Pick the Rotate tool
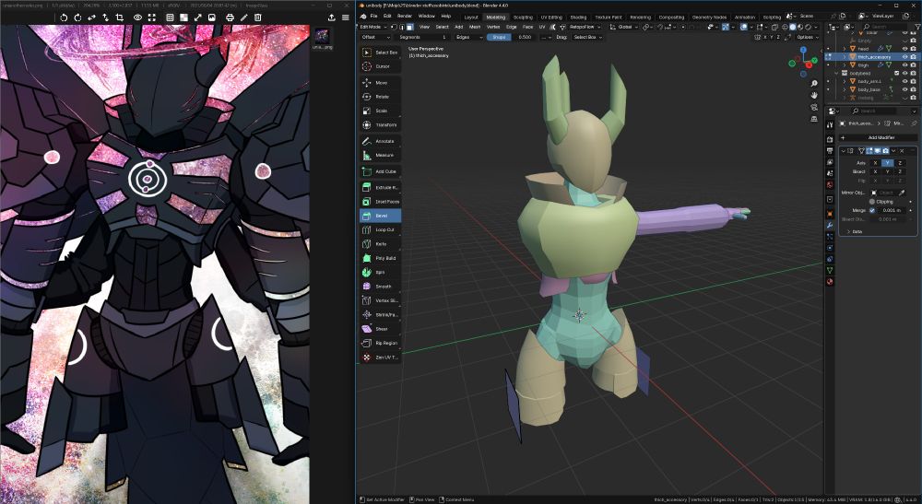The width and height of the screenshot is (922, 504). pos(381,97)
